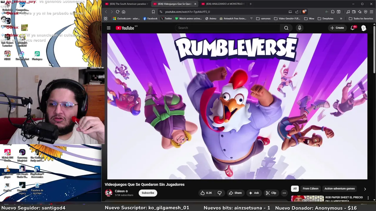Open a new browser tab
Screen dimensions: 376x211
pyautogui.click(x=251, y=4)
